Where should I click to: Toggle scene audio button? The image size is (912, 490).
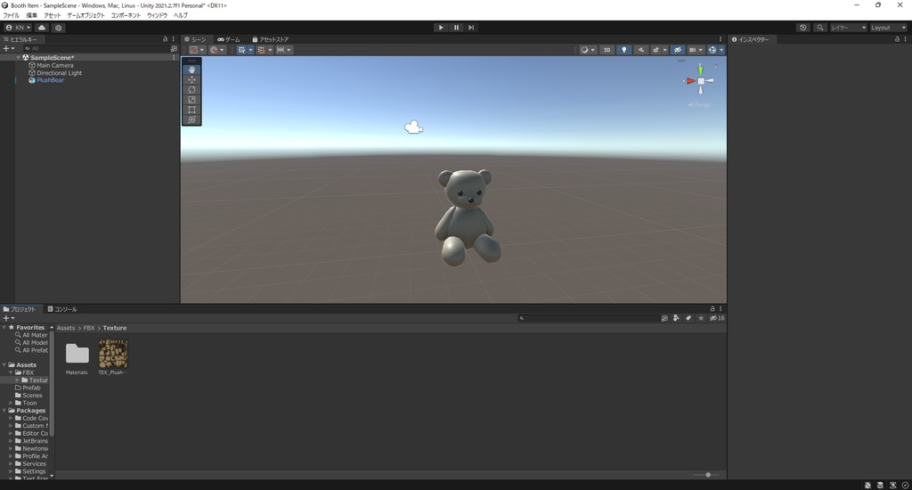coord(641,50)
